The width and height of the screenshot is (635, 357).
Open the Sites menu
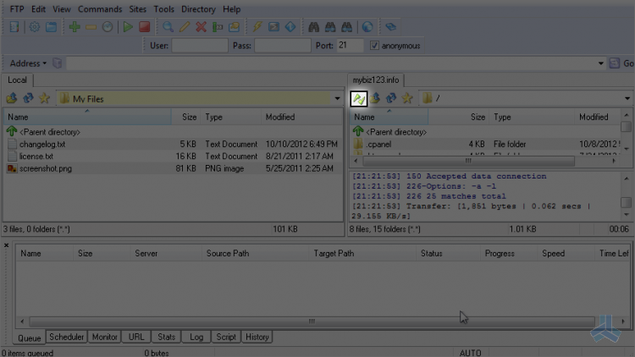[x=138, y=9]
